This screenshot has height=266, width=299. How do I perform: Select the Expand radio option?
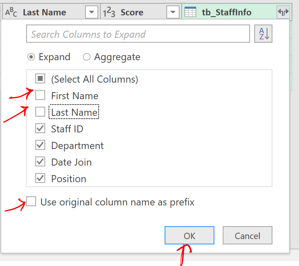[31, 57]
